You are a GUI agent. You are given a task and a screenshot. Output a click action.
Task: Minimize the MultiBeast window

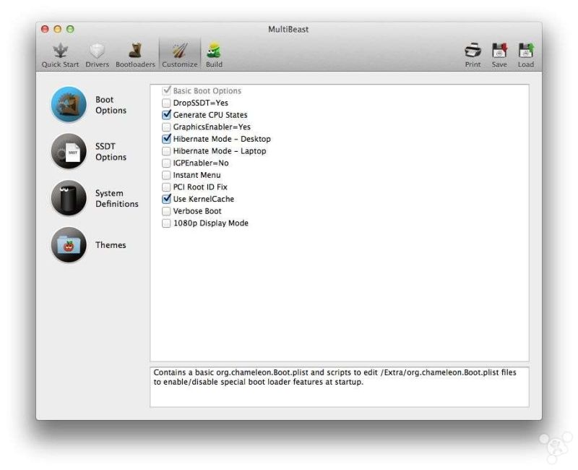pyautogui.click(x=58, y=29)
